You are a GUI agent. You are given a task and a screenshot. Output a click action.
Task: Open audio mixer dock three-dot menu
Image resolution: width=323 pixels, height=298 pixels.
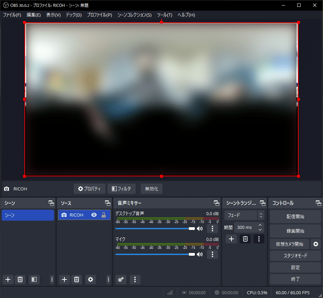135,279
